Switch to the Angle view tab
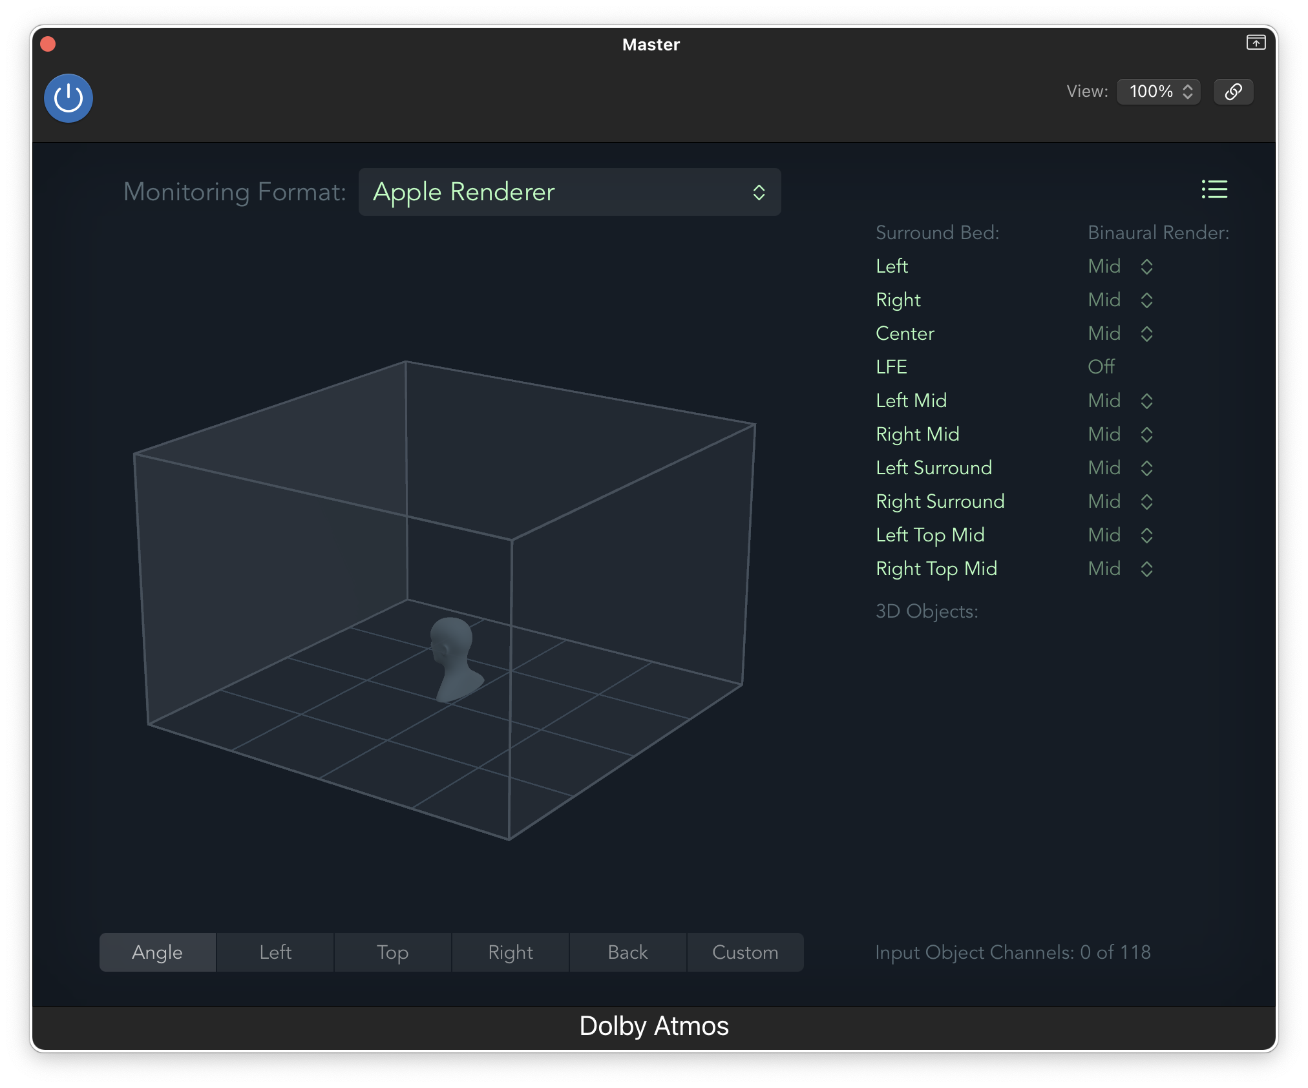Viewport: 1308px width, 1088px height. 158,952
